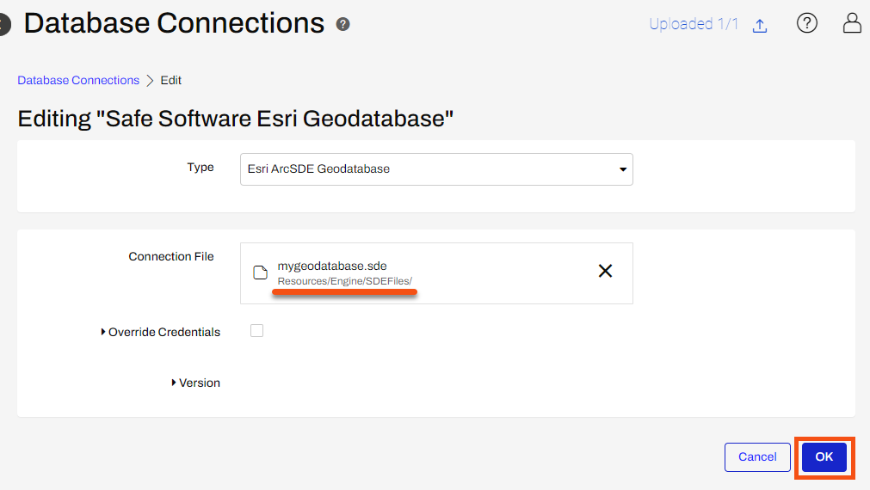Image resolution: width=870 pixels, height=490 pixels.
Task: Expand the Version section
Action: point(196,383)
